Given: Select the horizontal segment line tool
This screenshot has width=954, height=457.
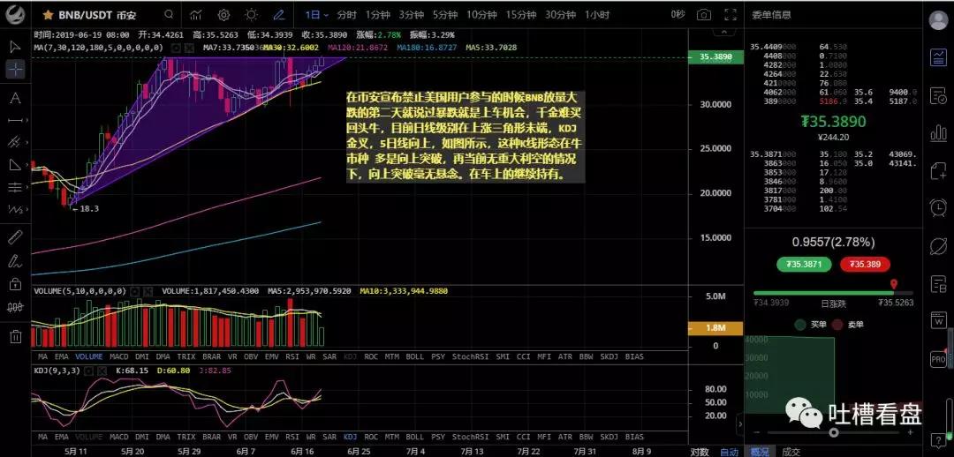Looking at the screenshot, I should point(16,120).
